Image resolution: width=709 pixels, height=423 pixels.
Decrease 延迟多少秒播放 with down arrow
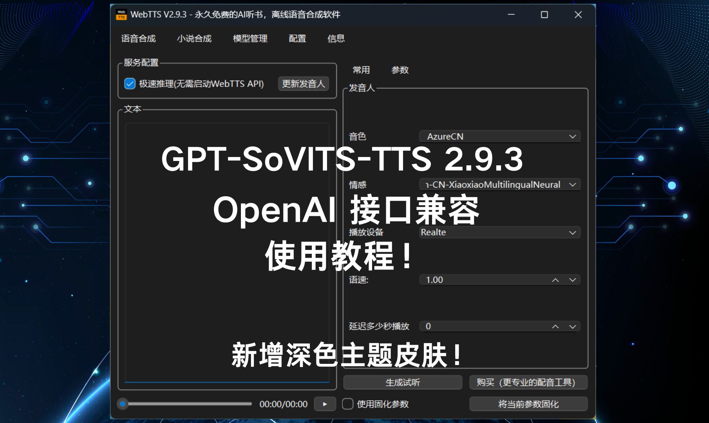click(x=572, y=327)
